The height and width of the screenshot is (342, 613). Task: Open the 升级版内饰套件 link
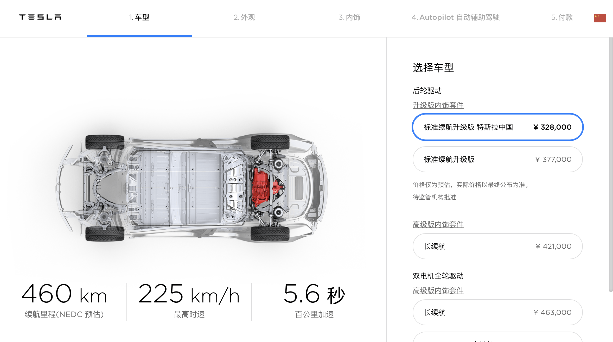438,105
